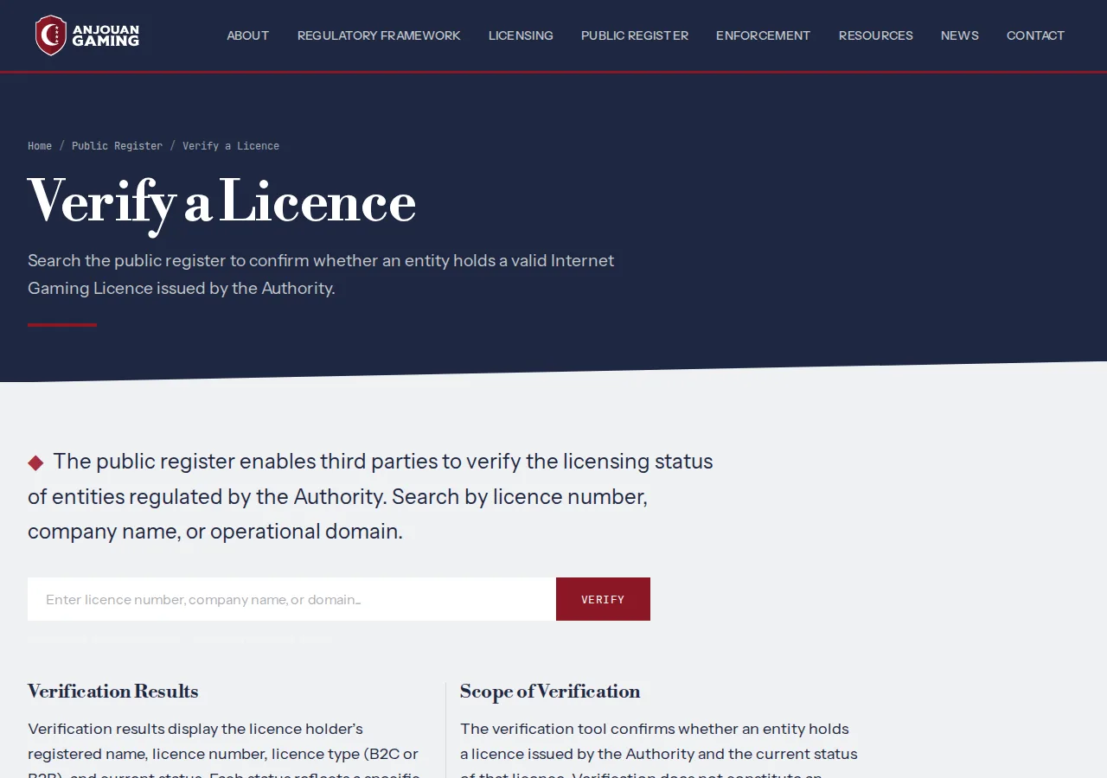Go to Public Register in navigation bar

pyautogui.click(x=635, y=35)
